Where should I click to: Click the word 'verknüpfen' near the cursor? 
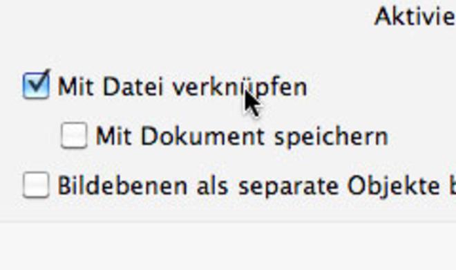(x=240, y=88)
